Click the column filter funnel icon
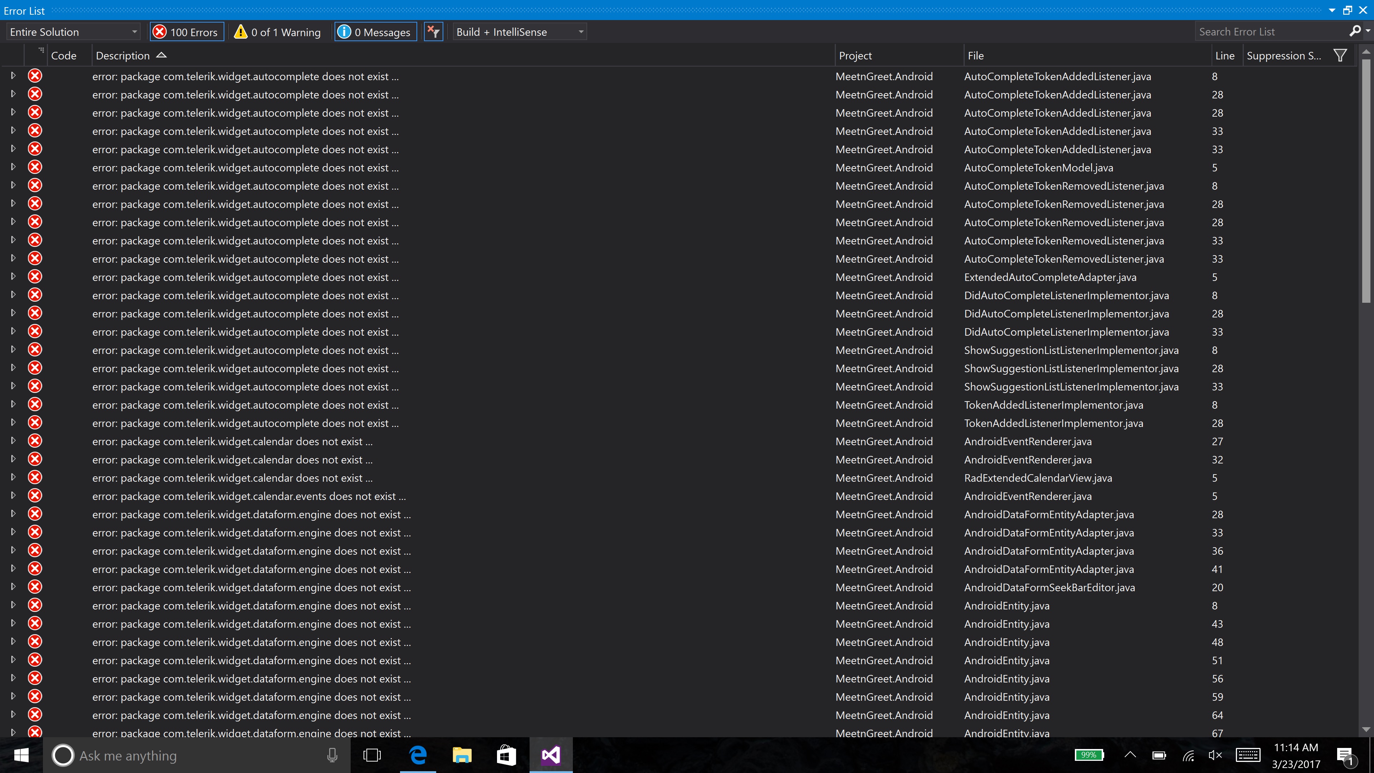The image size is (1374, 773). pyautogui.click(x=1340, y=55)
